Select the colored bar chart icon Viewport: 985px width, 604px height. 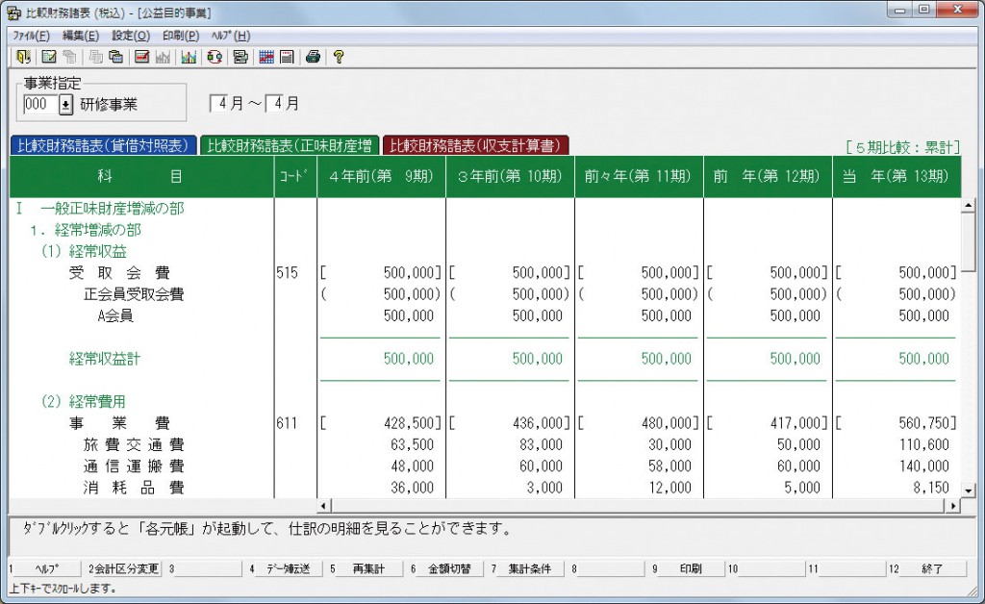pos(189,57)
